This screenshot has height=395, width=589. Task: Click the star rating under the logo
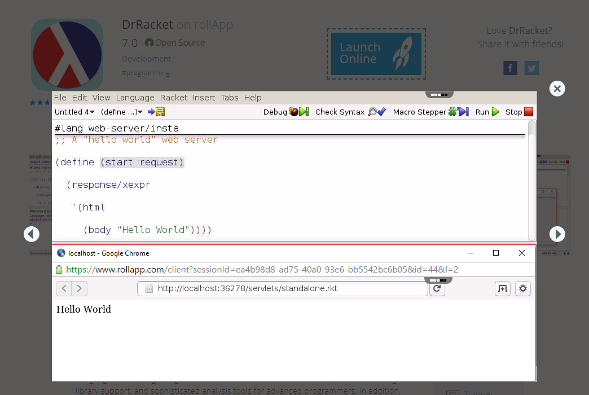(40, 102)
